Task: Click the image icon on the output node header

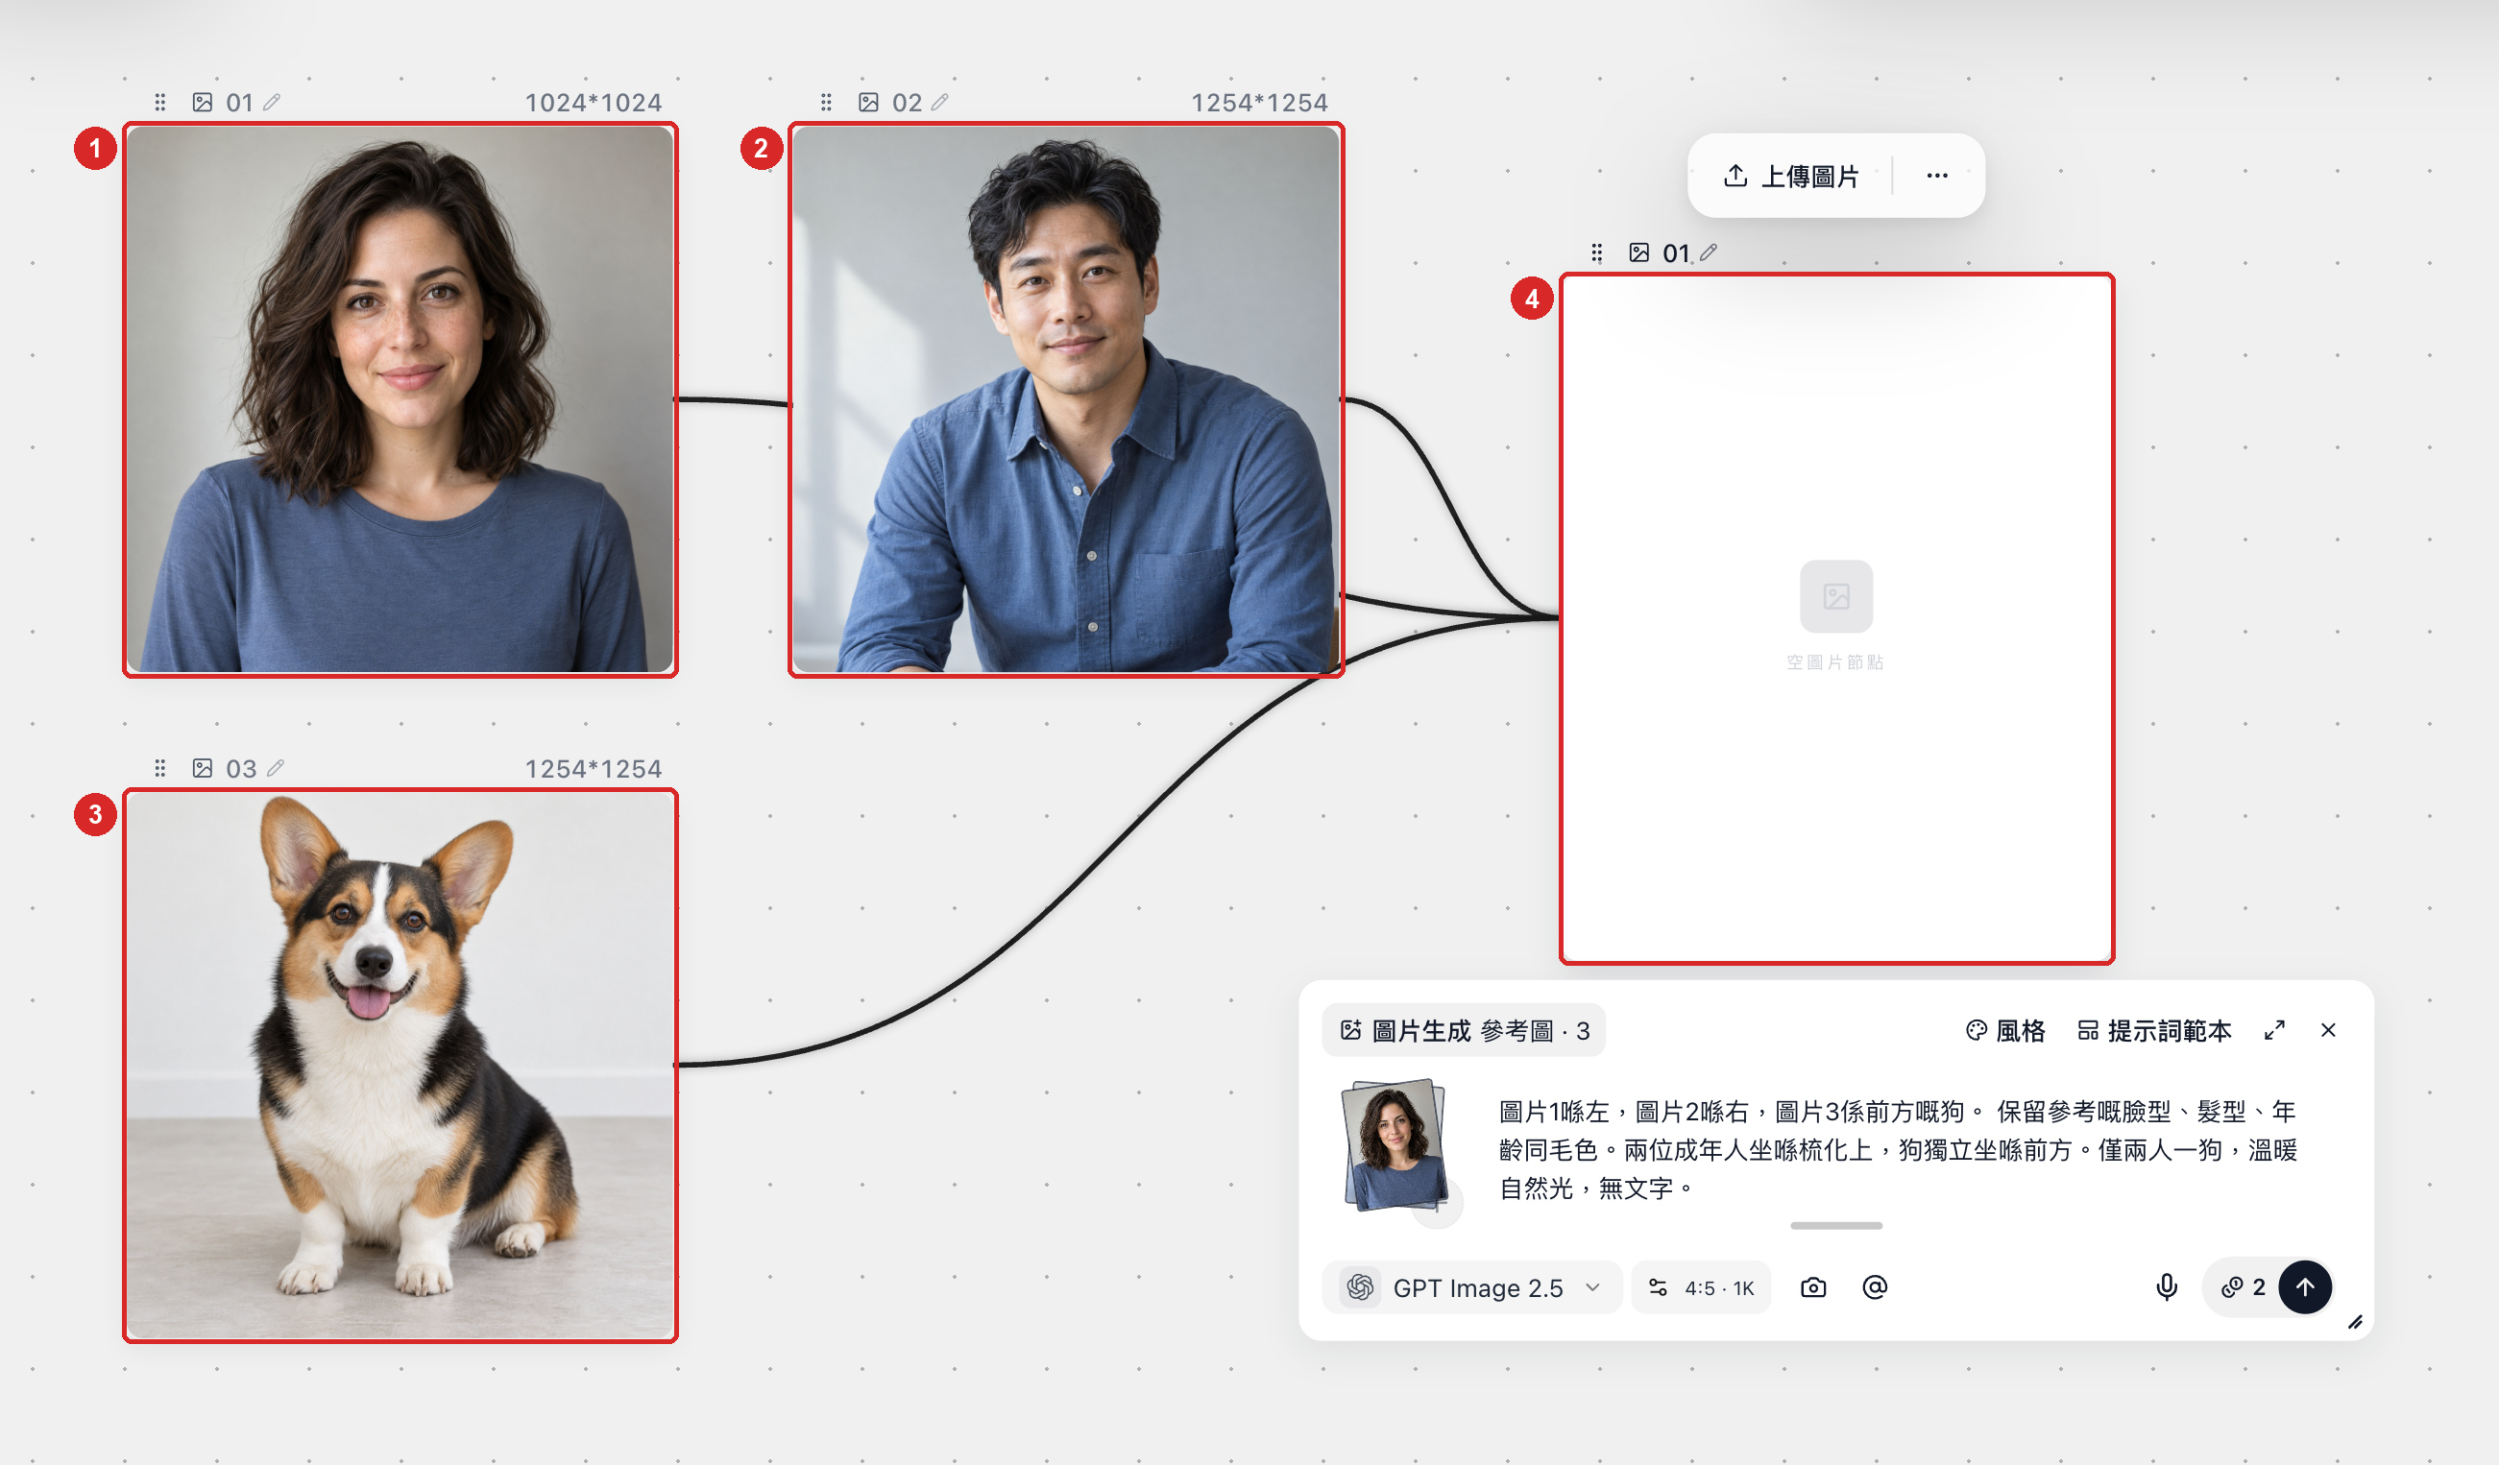Action: 1639,252
